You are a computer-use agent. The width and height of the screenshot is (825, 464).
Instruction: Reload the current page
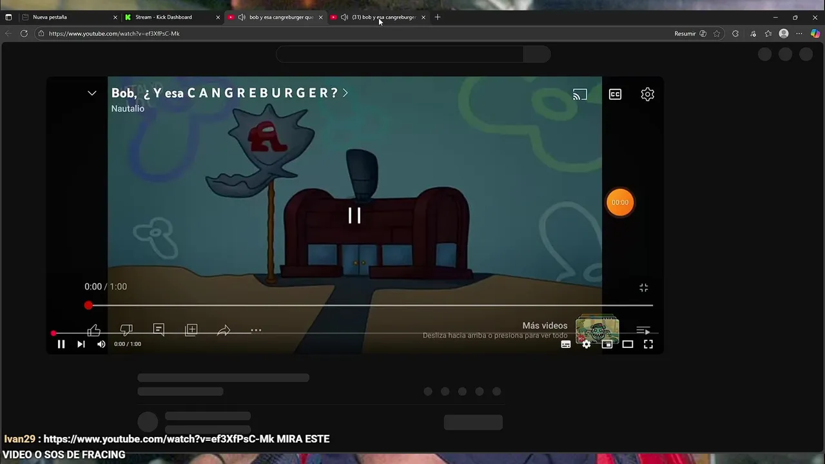[24, 34]
